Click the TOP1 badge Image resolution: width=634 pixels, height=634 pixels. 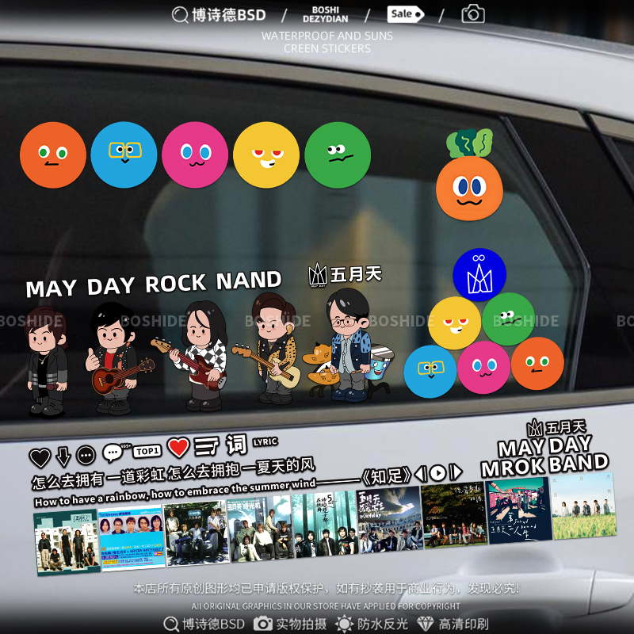[x=147, y=451]
